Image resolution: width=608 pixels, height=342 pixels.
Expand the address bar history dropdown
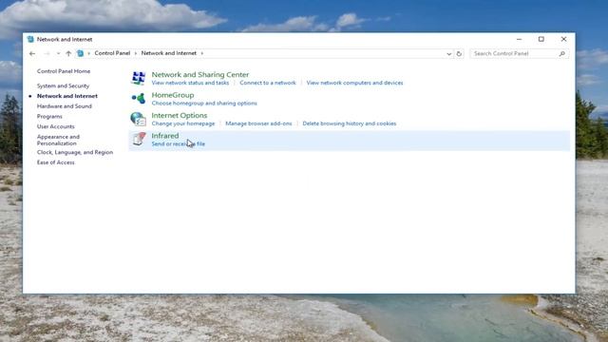(x=448, y=54)
